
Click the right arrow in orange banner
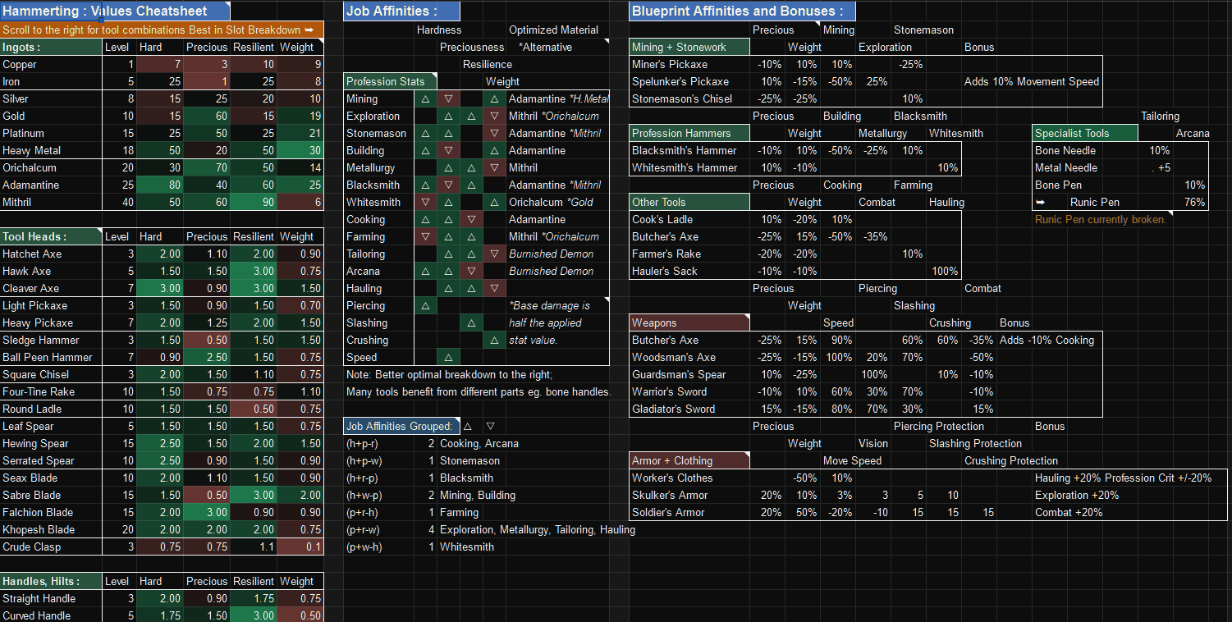pyautogui.click(x=309, y=30)
